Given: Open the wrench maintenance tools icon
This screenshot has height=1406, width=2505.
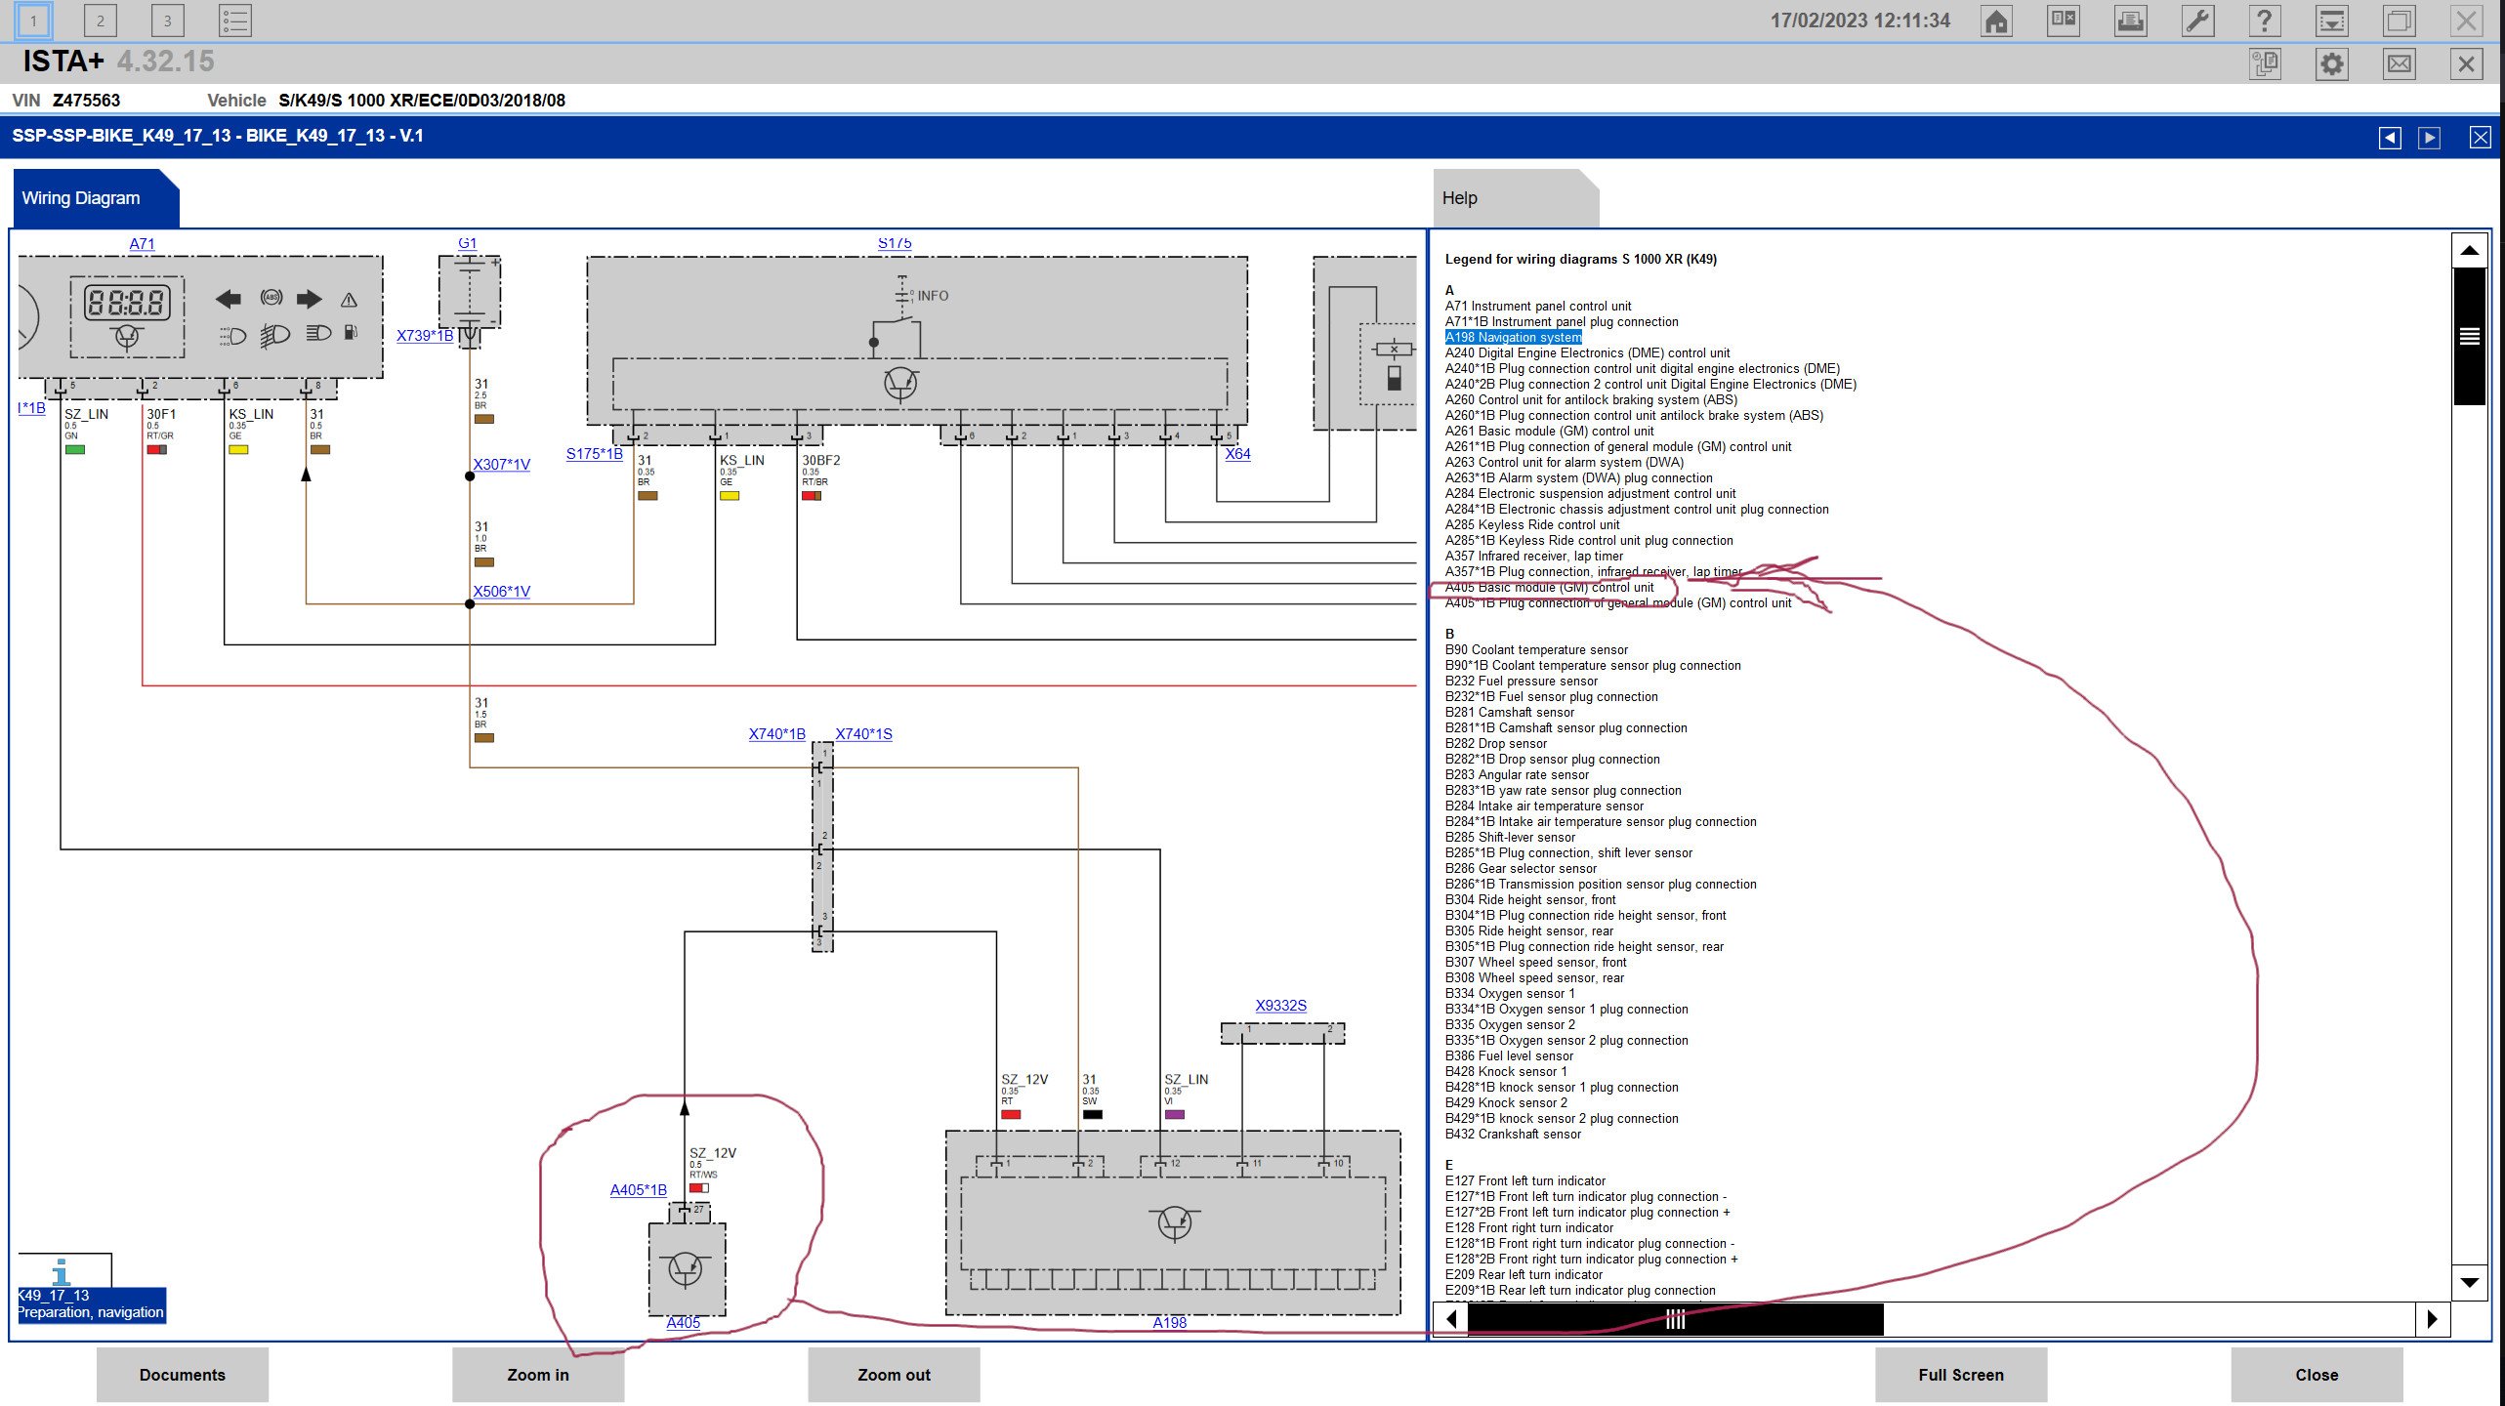Looking at the screenshot, I should click(x=2197, y=21).
